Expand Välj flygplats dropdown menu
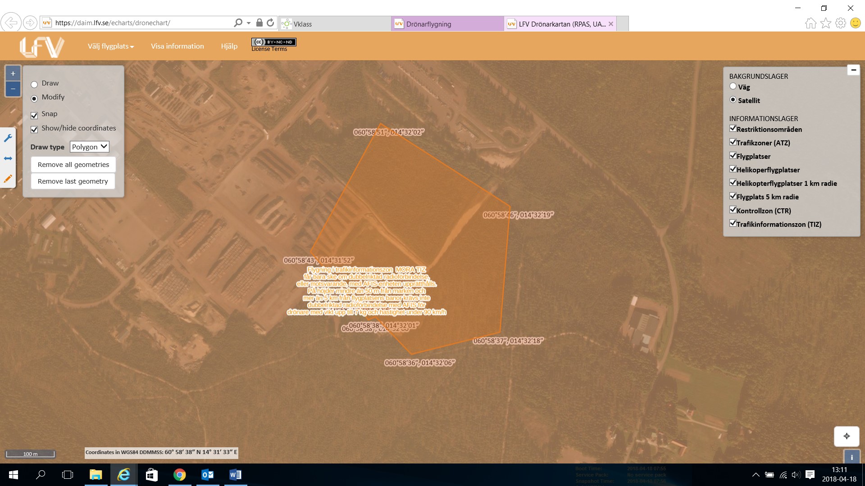Viewport: 865px width, 486px height. tap(111, 46)
